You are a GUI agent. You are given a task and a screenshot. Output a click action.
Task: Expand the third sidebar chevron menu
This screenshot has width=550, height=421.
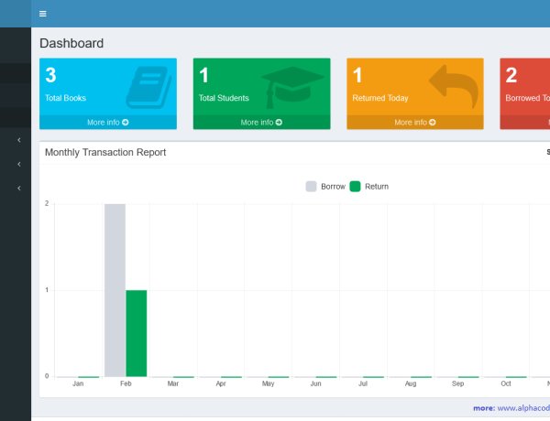click(x=19, y=188)
